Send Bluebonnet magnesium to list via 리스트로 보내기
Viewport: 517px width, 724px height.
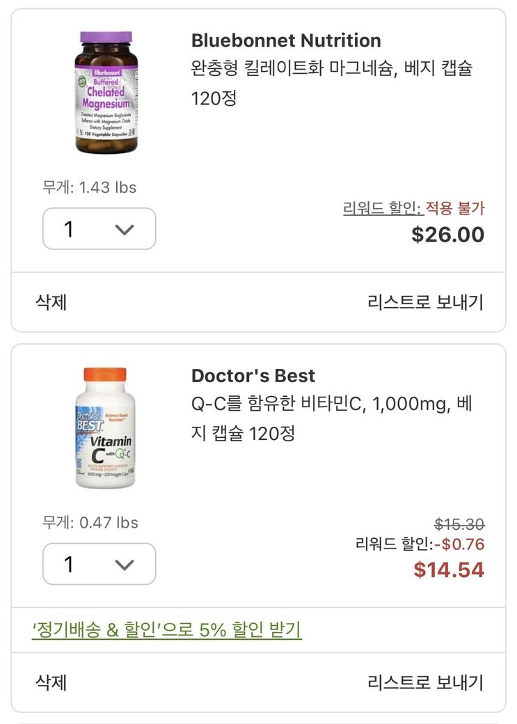click(425, 302)
